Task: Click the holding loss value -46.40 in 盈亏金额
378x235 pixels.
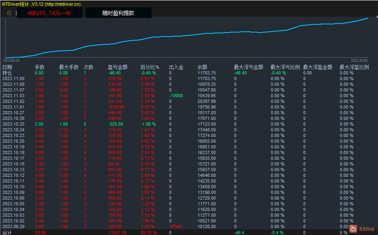Action: (x=114, y=73)
